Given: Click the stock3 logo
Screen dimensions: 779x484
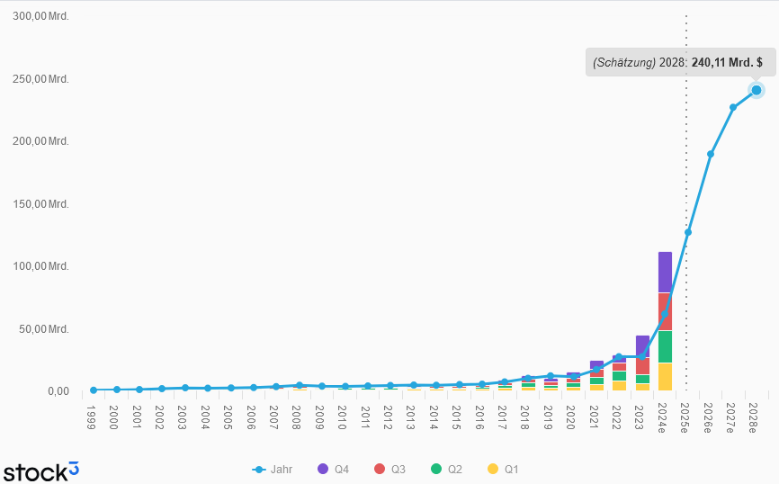Looking at the screenshot, I should (x=40, y=471).
